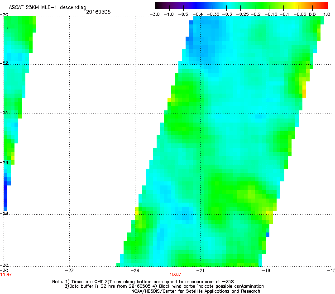This screenshot has width=335, height=294.
Task: Click the "-27" longitude axis label
Action: (x=69, y=270)
